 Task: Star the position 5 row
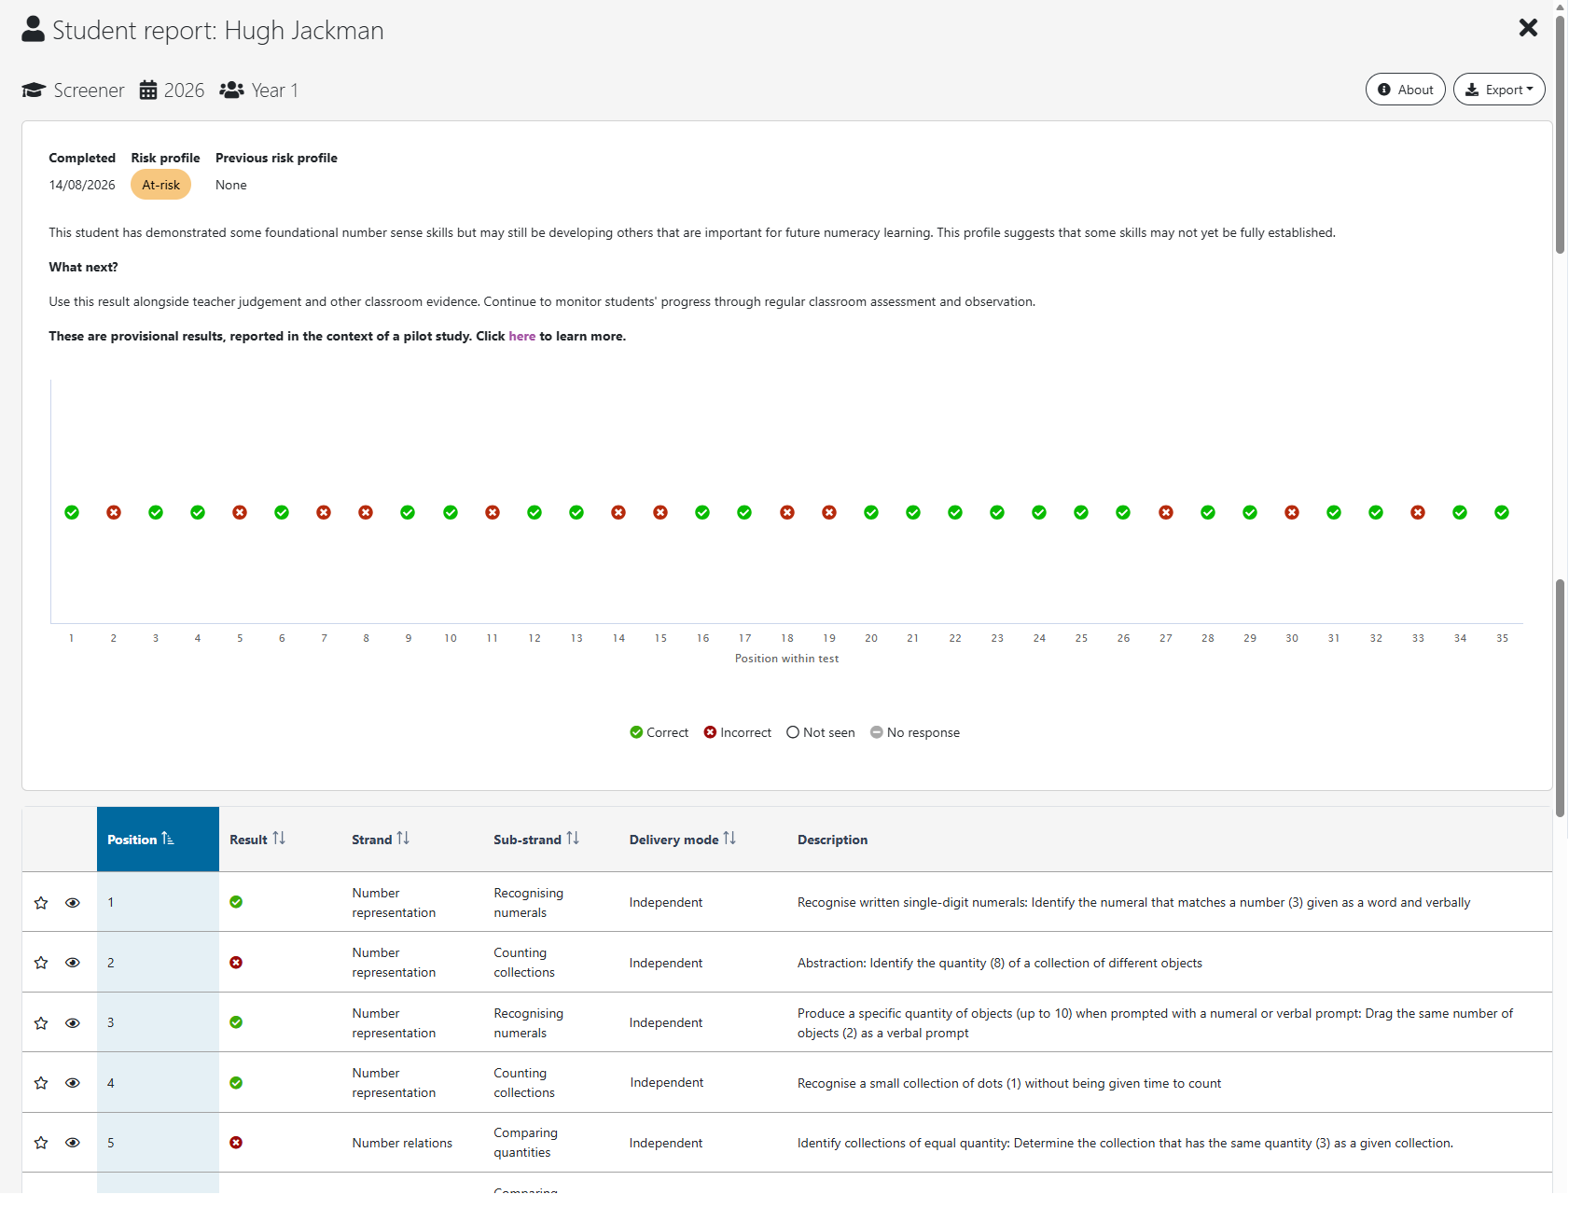click(x=41, y=1143)
